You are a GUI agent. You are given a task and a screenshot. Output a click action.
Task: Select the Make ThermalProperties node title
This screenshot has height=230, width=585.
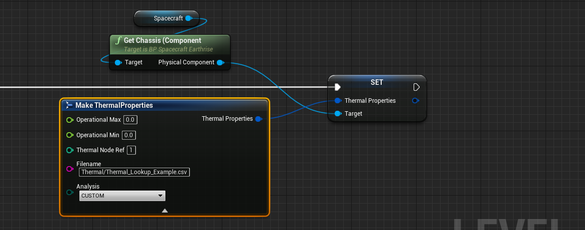[x=114, y=105]
